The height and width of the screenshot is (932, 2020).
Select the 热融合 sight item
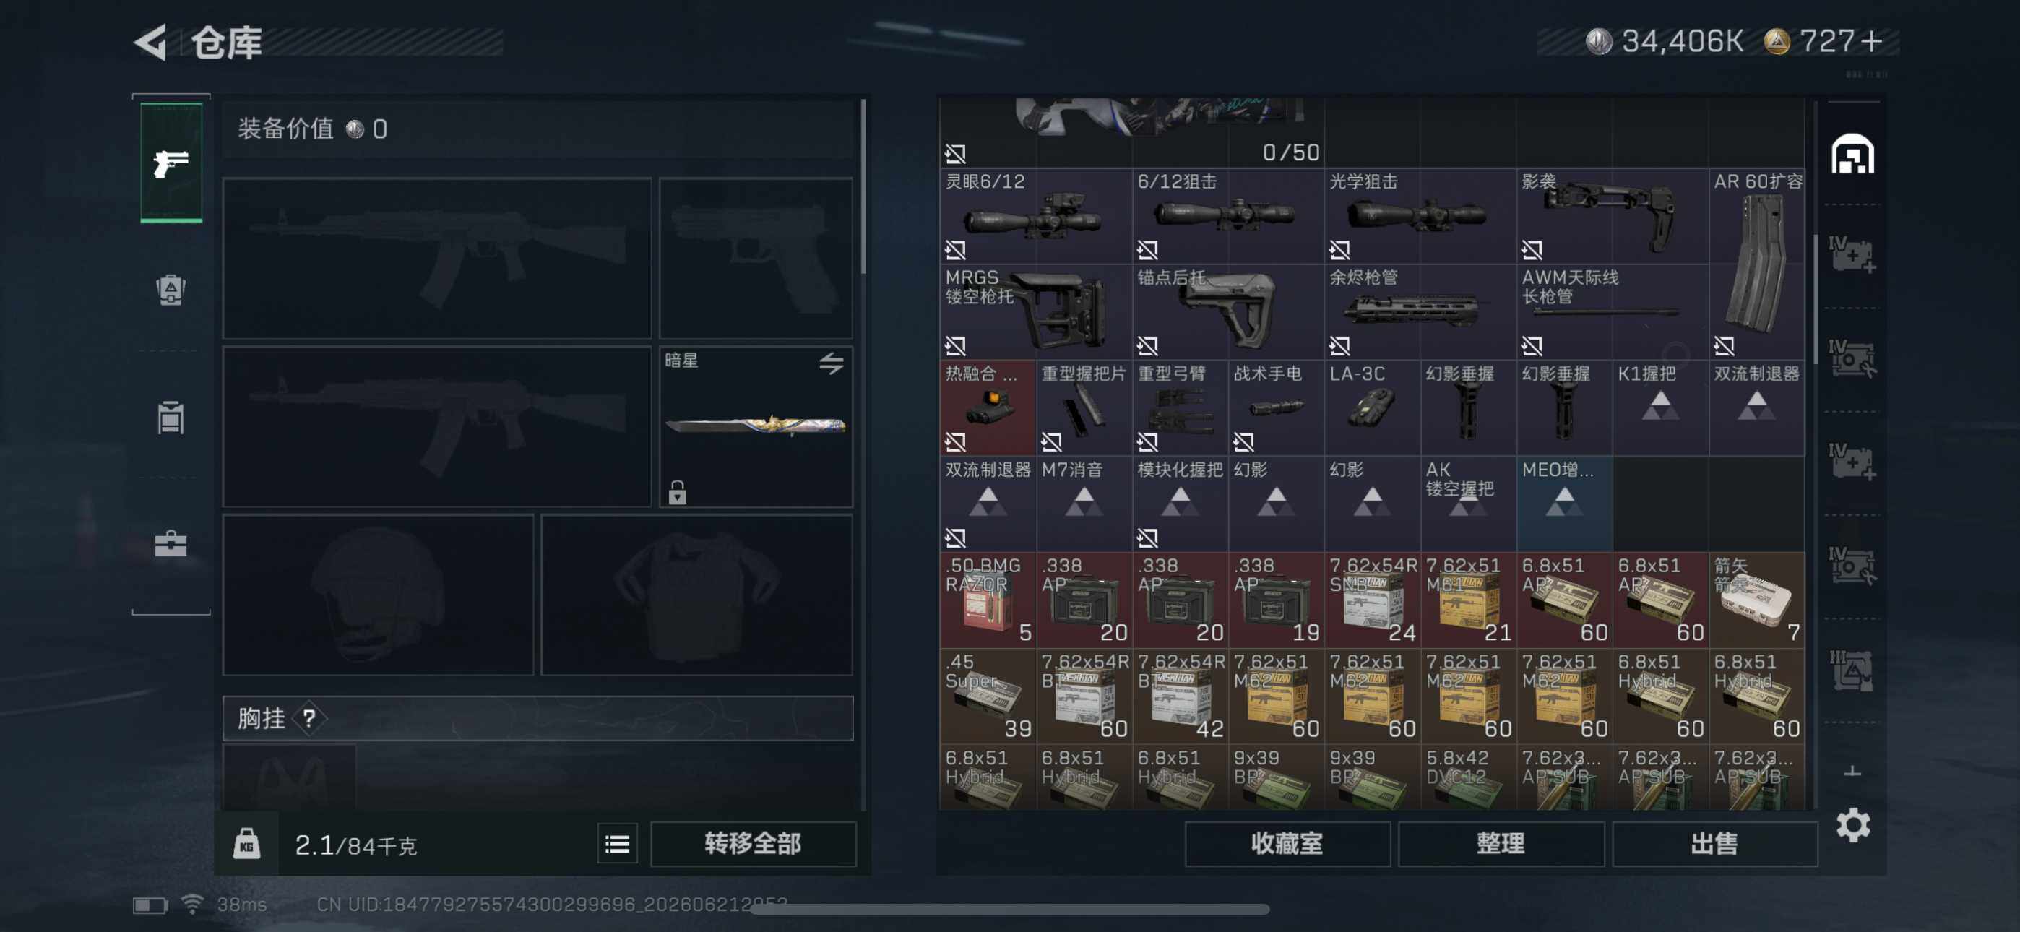pos(988,408)
